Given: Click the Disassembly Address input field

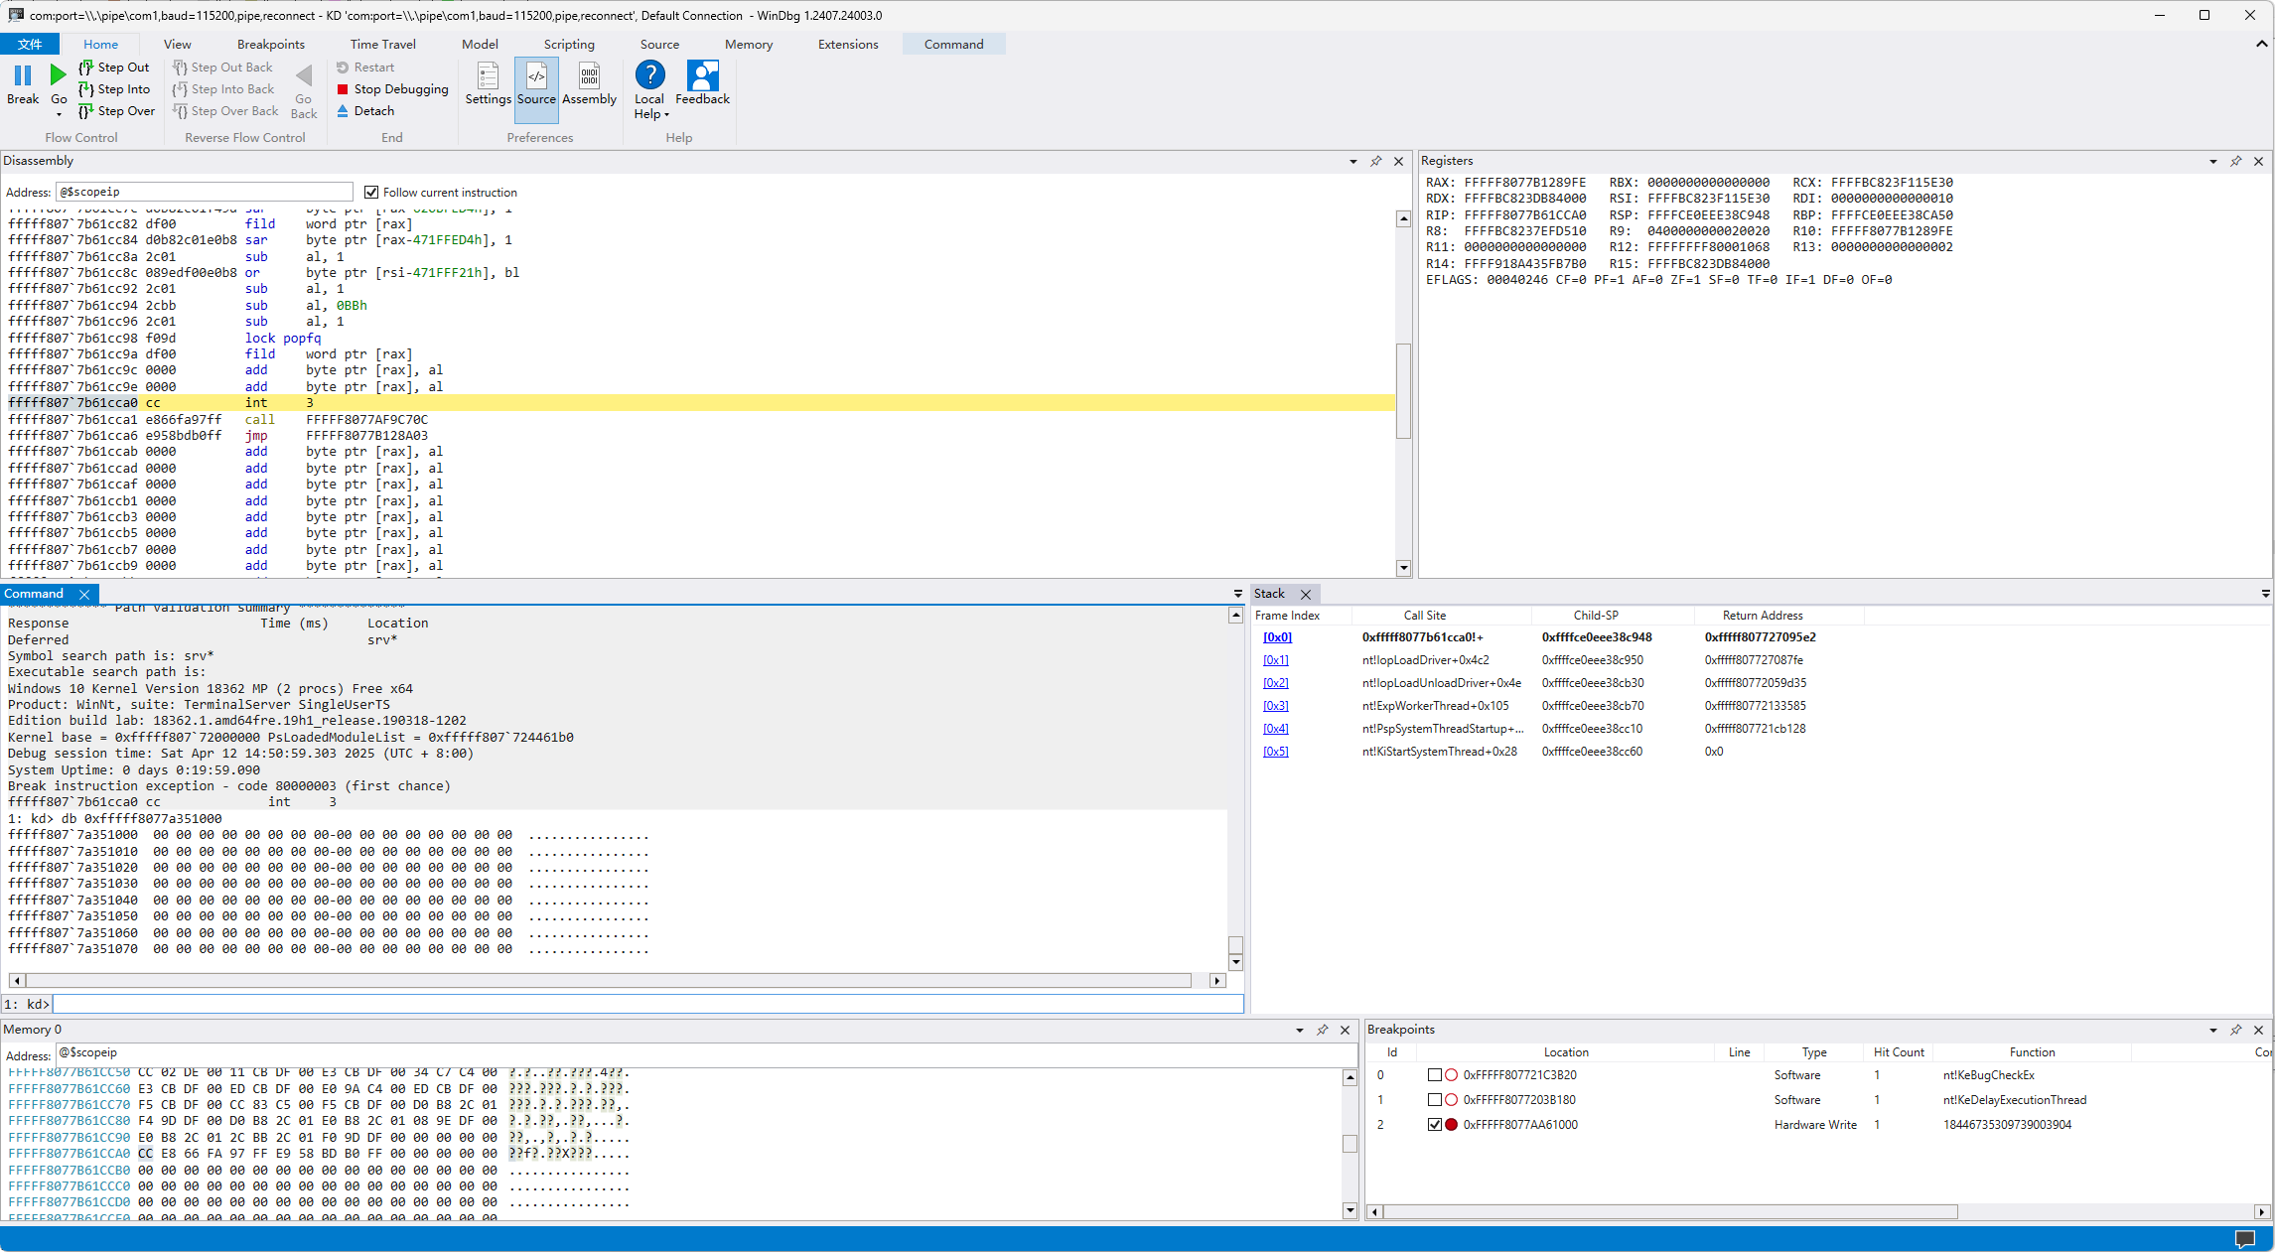Looking at the screenshot, I should coord(204,192).
